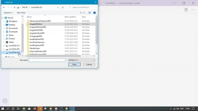
Task: Toggle the preview pane icon
Action: pyautogui.click(x=89, y=13)
